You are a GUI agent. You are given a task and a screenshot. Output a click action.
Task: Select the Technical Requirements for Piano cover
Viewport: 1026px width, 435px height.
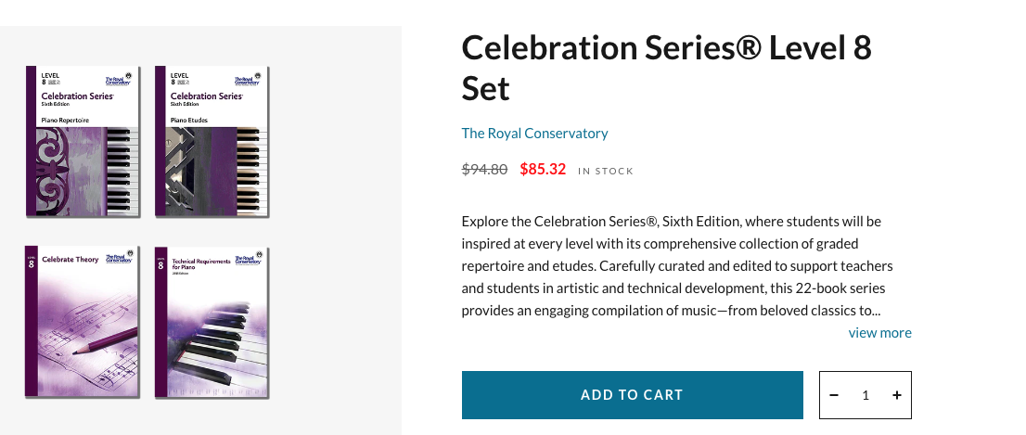212,322
